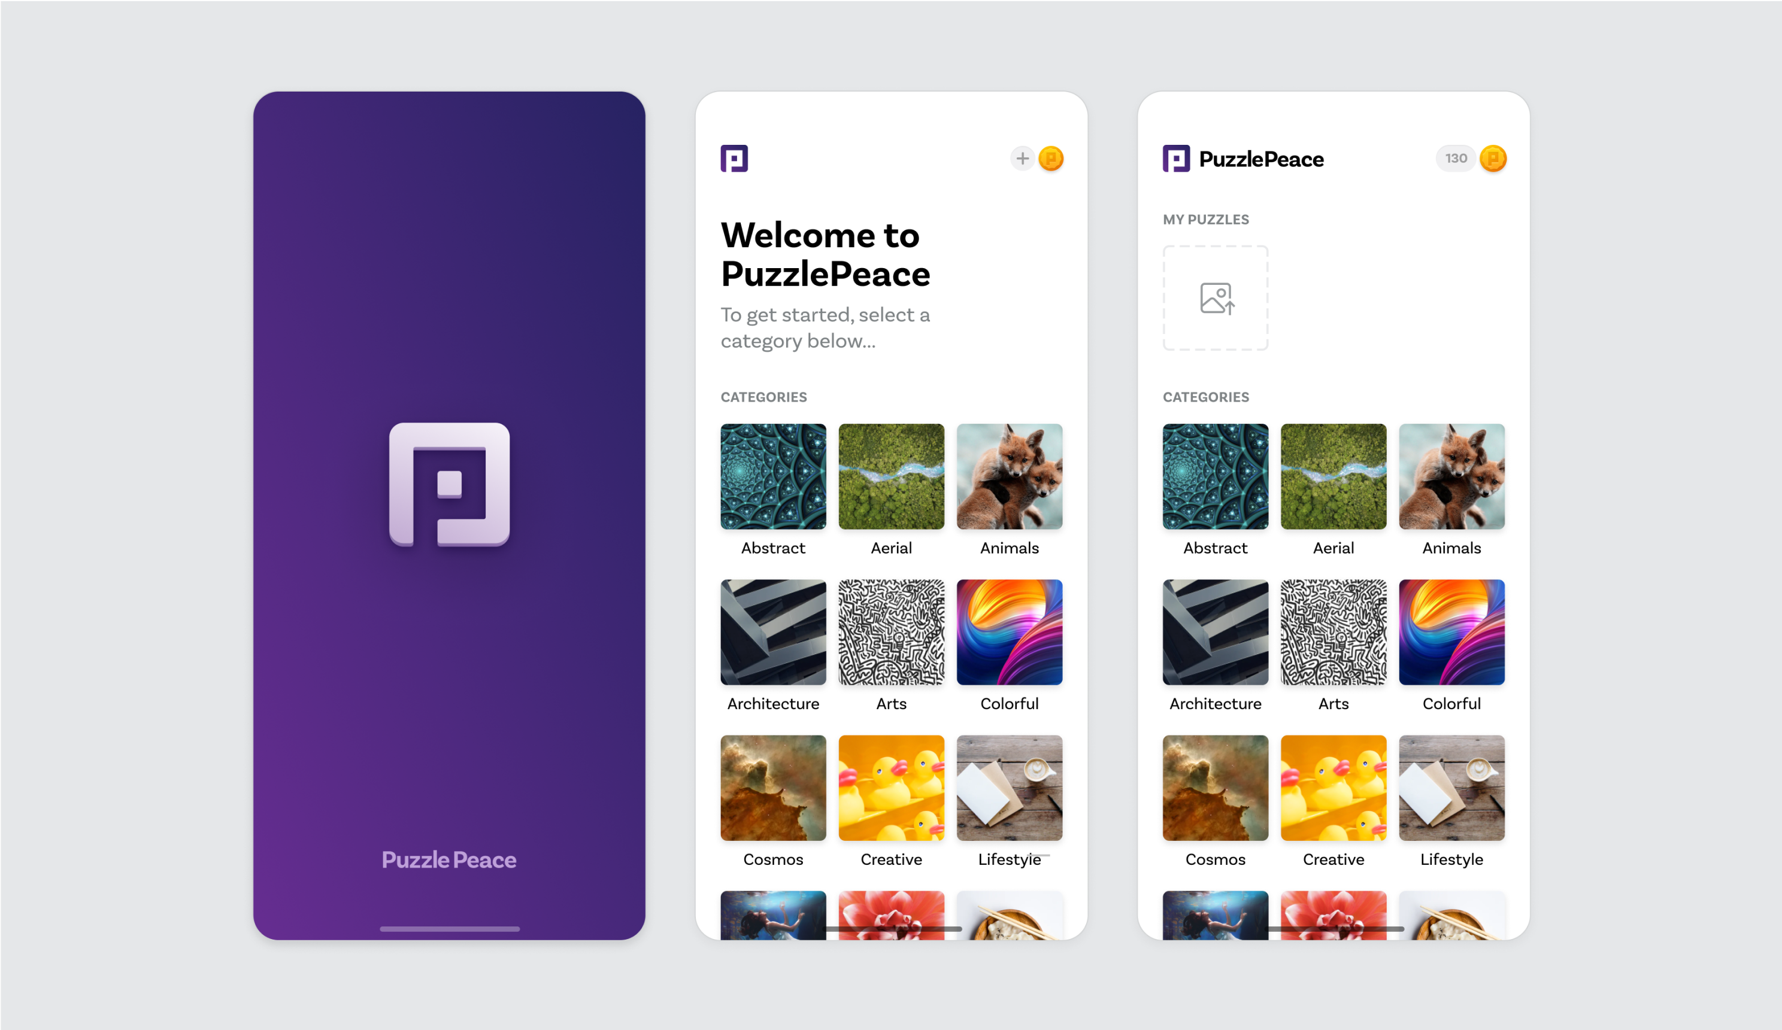Open Aerial category on the welcome screen
1782x1030 pixels.
[891, 476]
